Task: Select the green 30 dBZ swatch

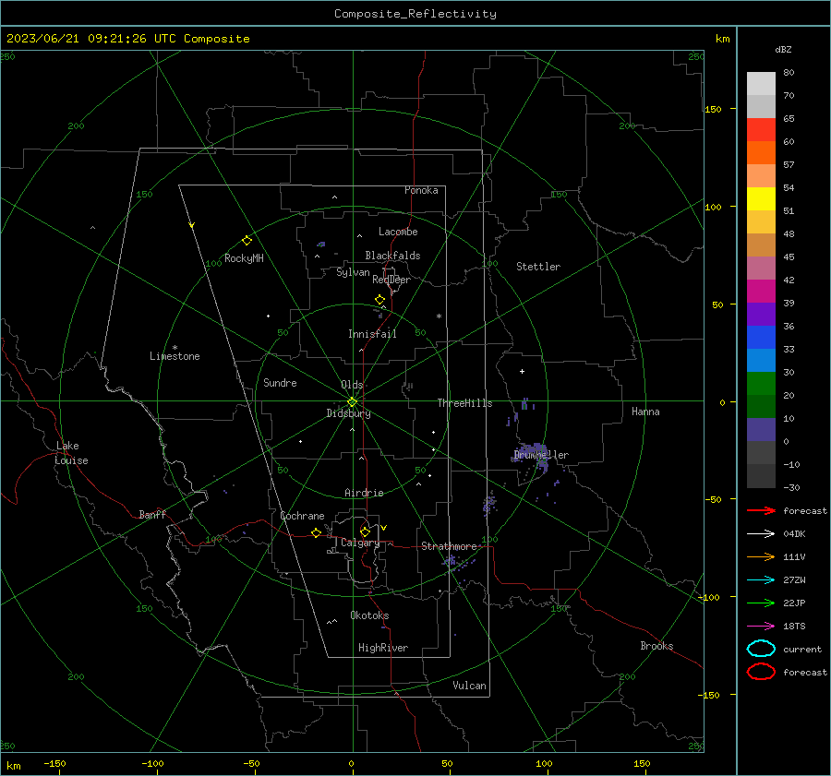Action: coord(761,383)
